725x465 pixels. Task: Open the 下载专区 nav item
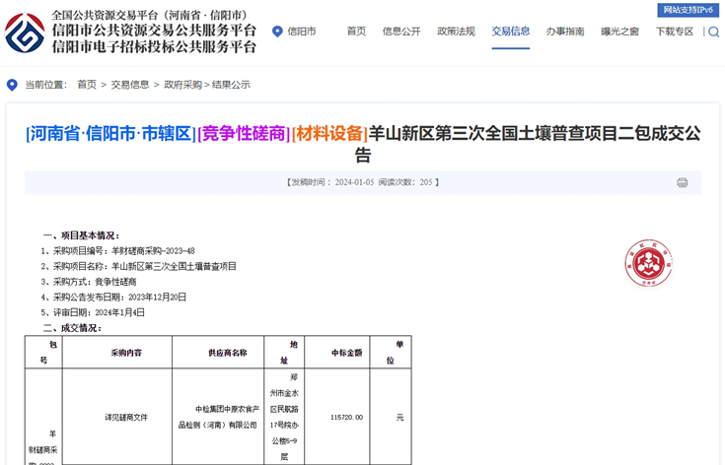675,32
